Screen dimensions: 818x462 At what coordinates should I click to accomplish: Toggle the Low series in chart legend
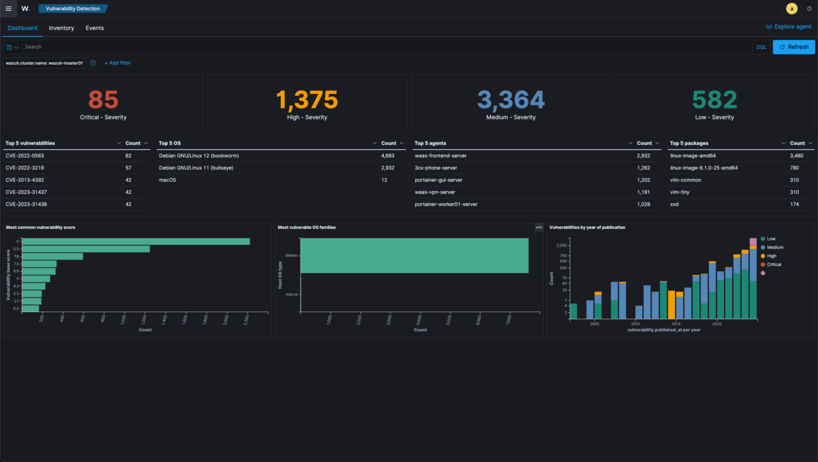pos(770,238)
